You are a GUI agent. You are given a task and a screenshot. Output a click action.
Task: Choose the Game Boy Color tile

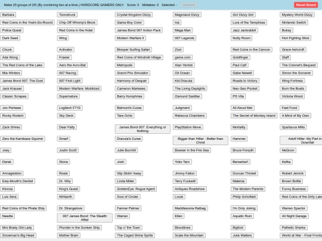click(x=129, y=23)
